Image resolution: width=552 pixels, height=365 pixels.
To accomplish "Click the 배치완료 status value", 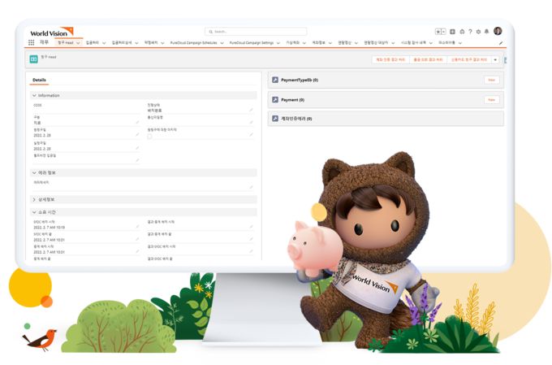I will click(154, 111).
